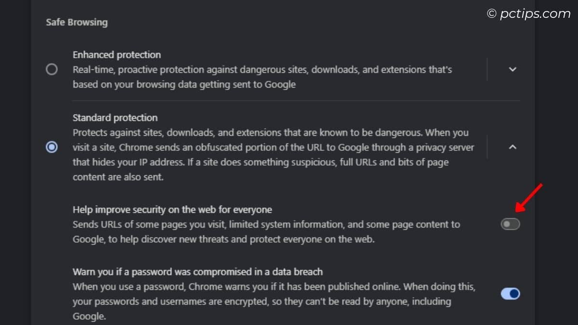Select the Standard protection radio button

pyautogui.click(x=52, y=147)
